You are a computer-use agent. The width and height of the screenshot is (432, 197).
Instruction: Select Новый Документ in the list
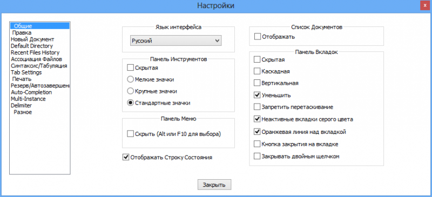tap(32, 39)
